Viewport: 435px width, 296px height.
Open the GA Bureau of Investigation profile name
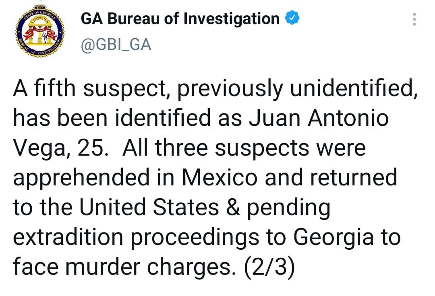(x=180, y=19)
